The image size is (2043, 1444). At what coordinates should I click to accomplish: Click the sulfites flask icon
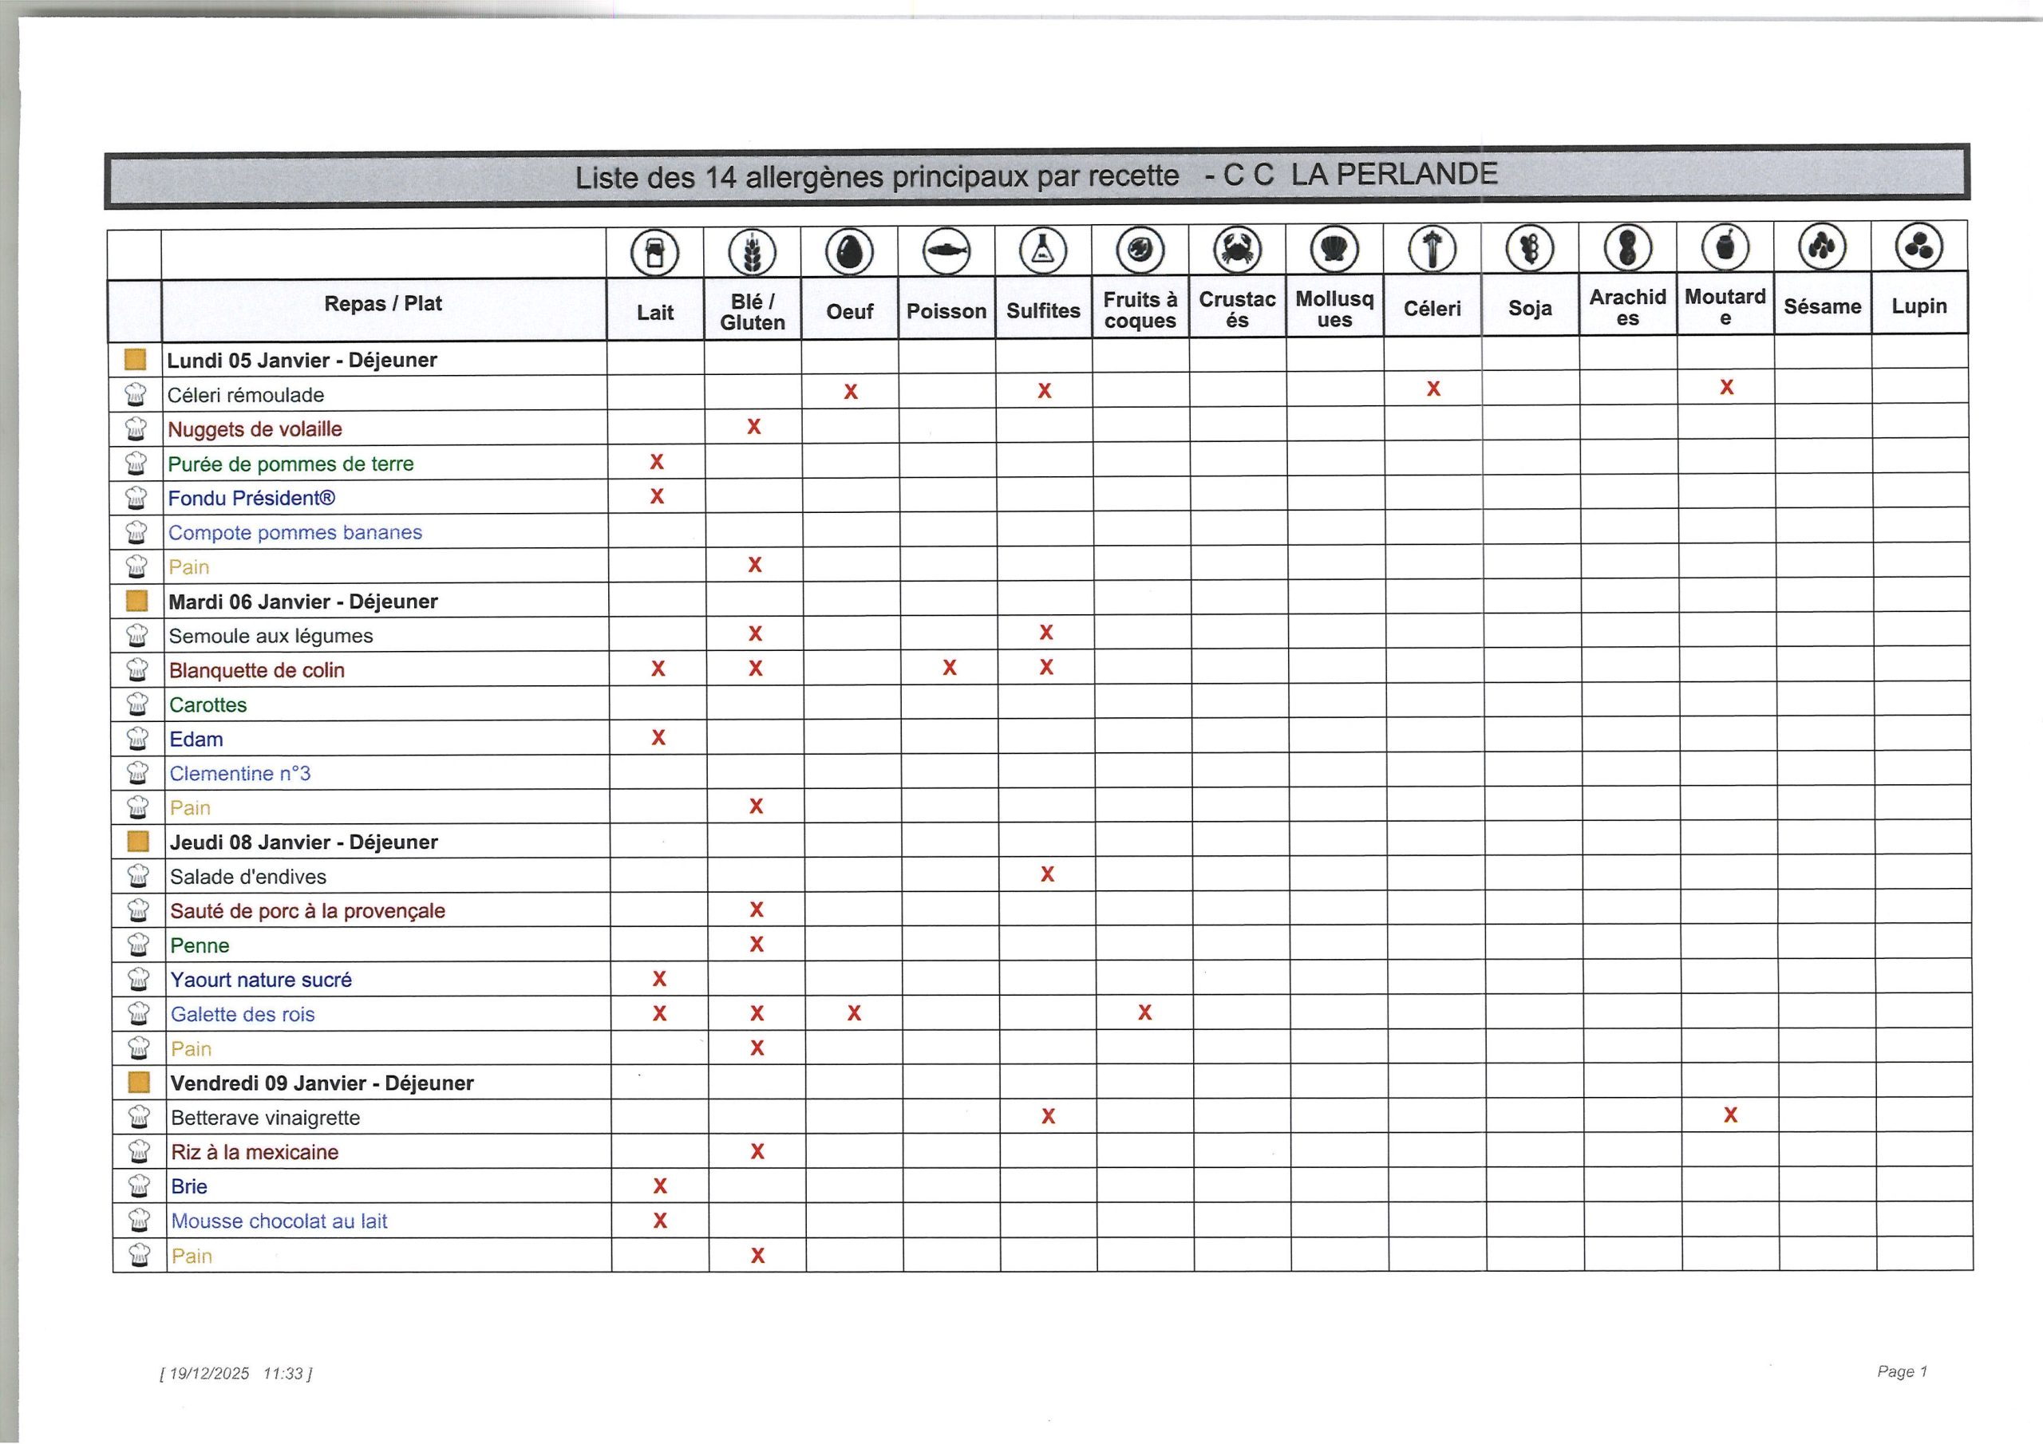click(x=1043, y=251)
